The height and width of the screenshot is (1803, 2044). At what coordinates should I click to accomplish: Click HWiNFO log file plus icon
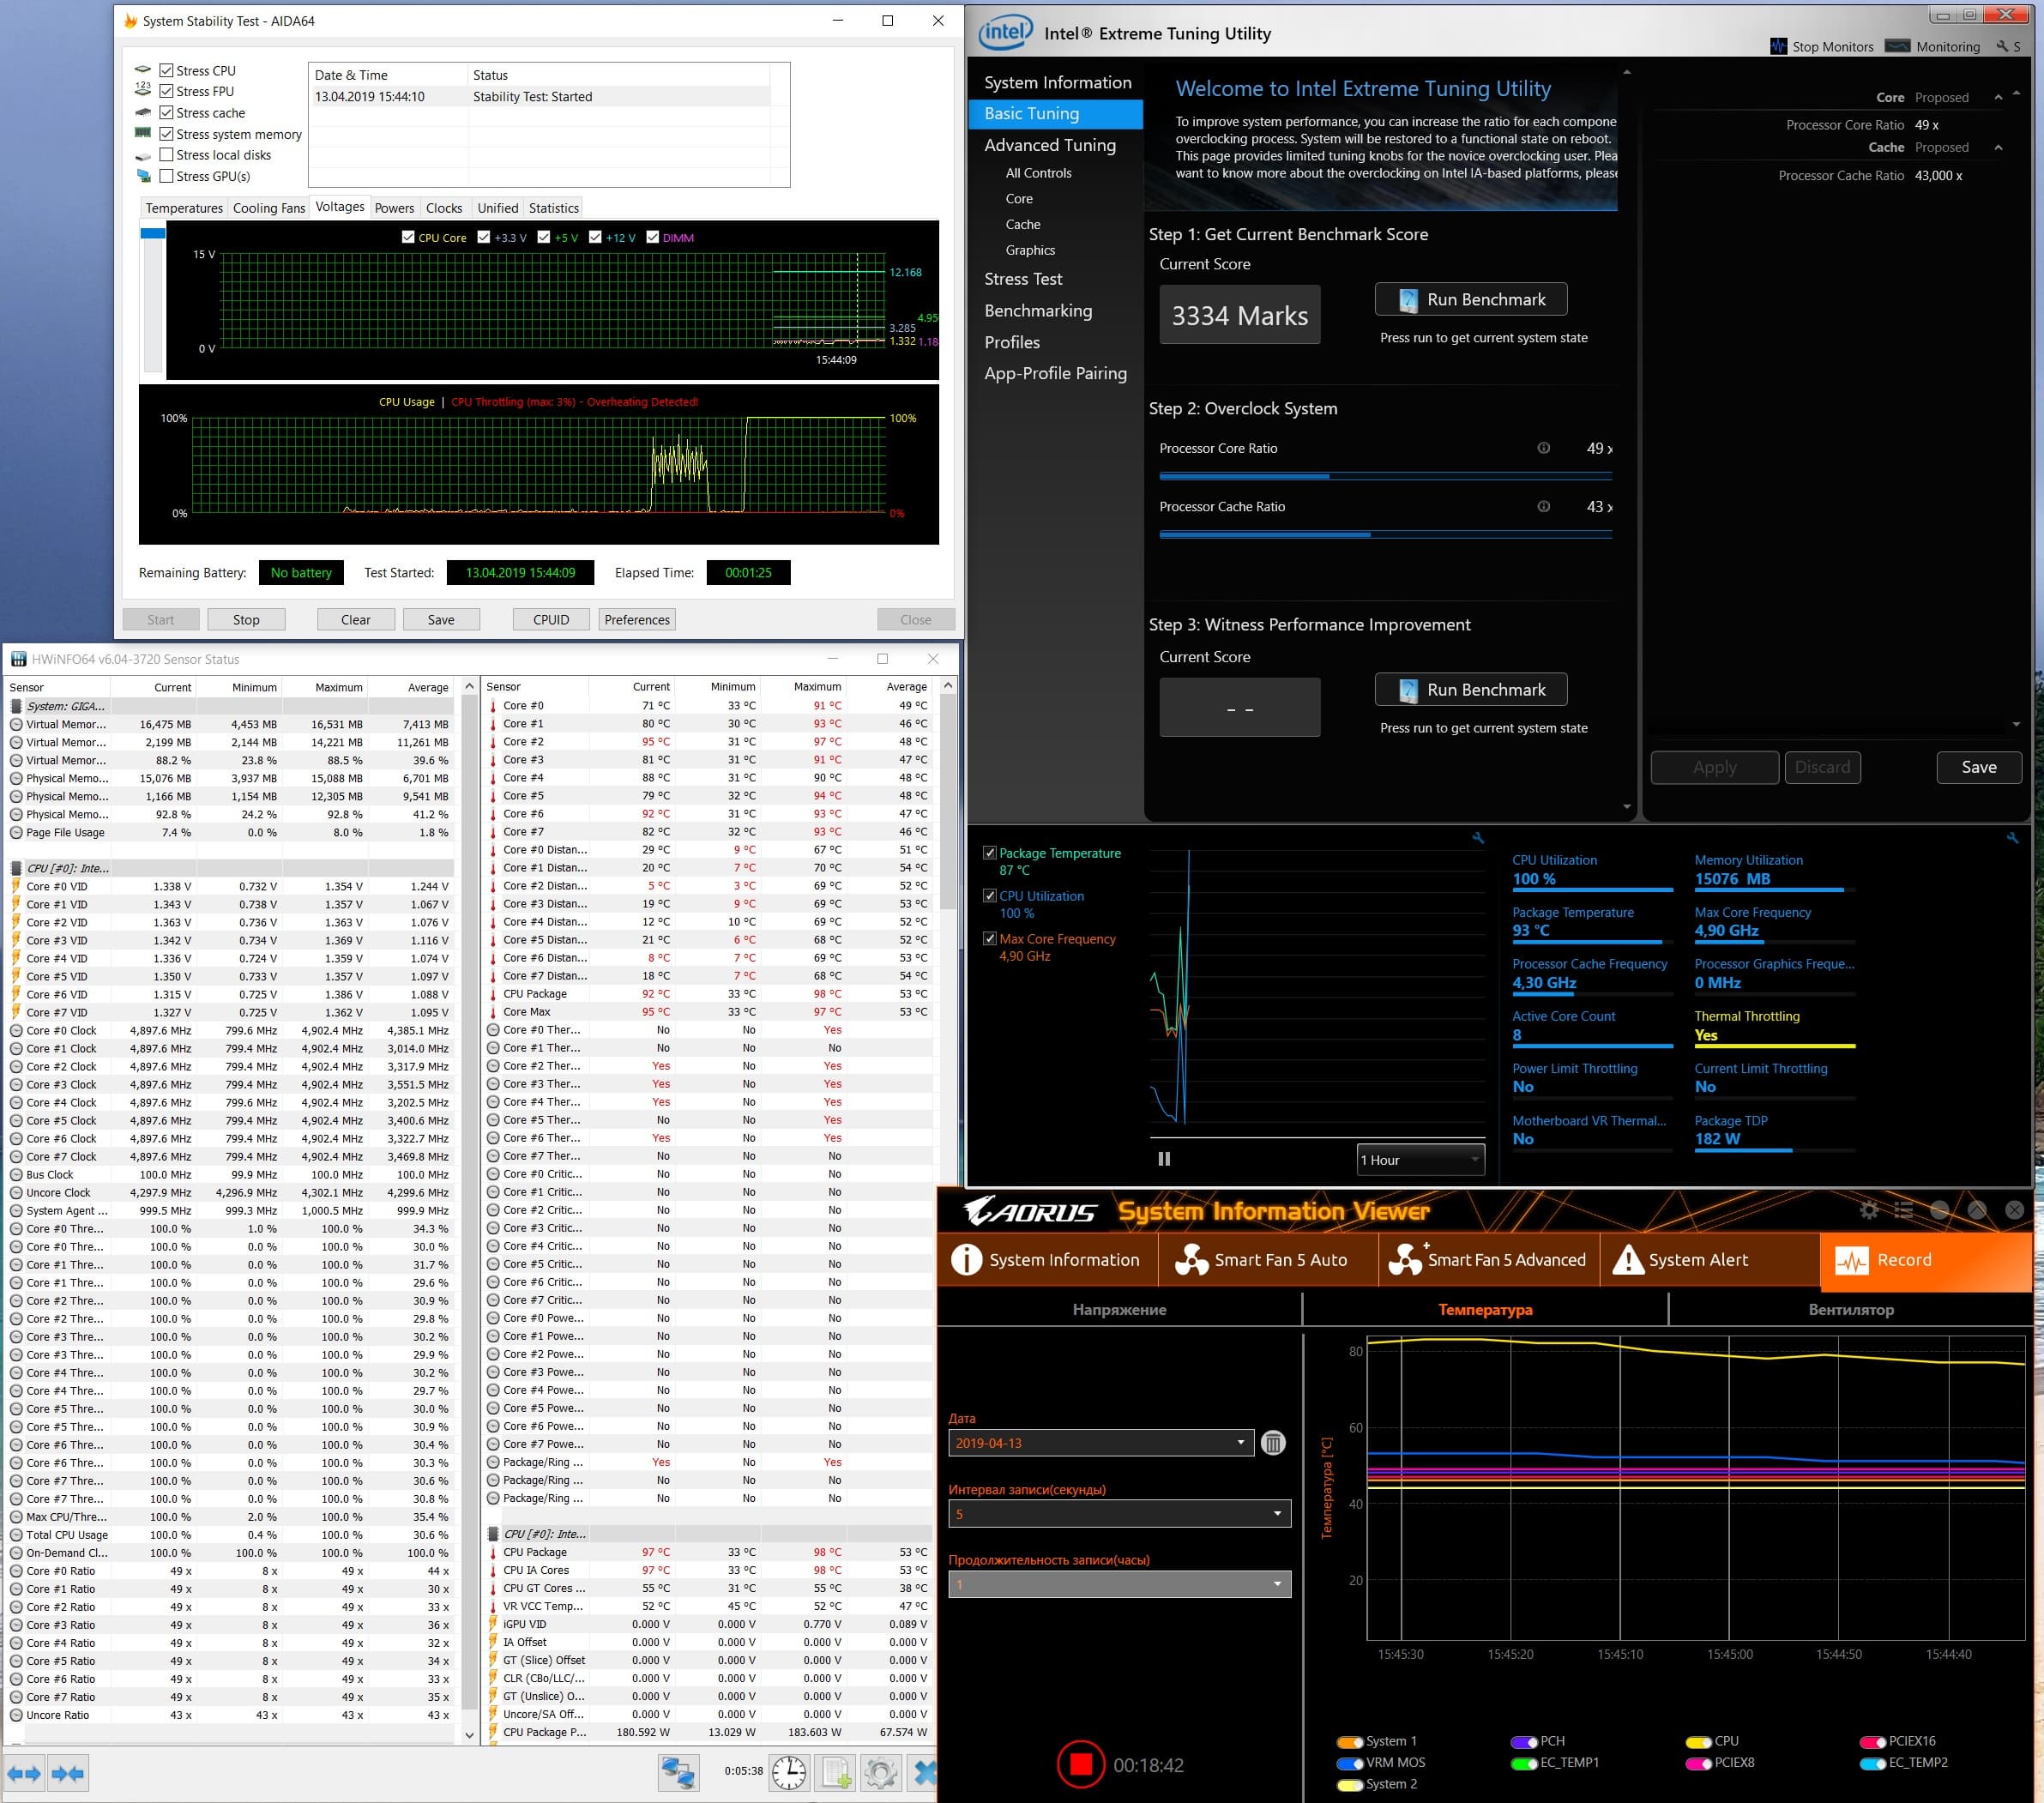[836, 1773]
